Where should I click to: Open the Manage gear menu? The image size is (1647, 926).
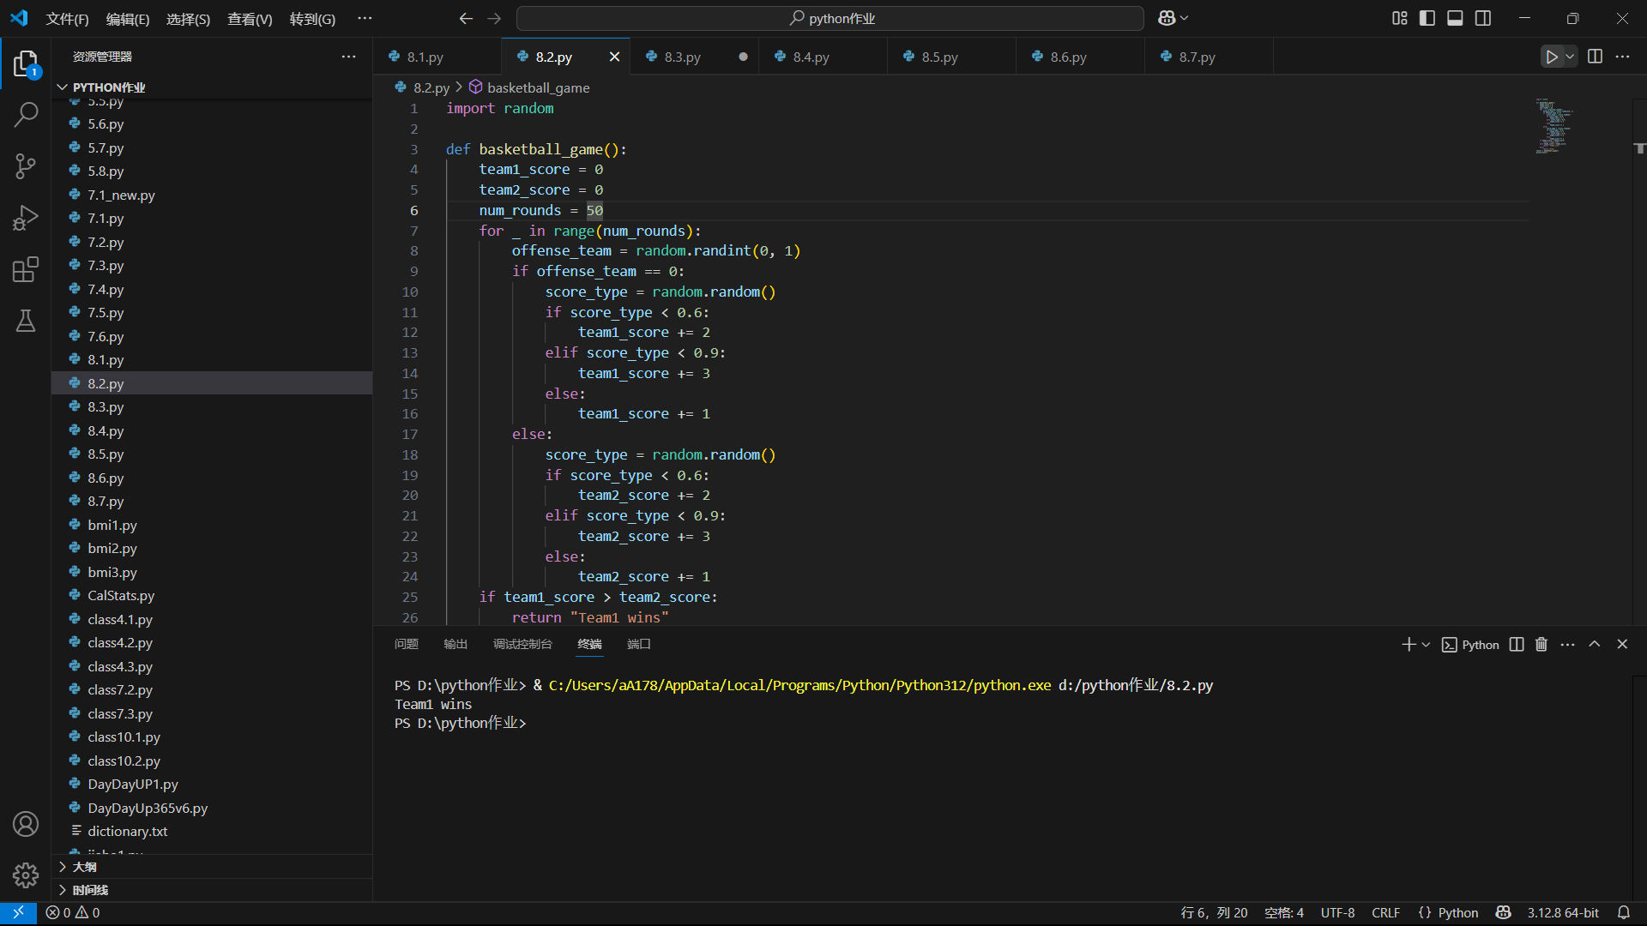click(x=26, y=875)
